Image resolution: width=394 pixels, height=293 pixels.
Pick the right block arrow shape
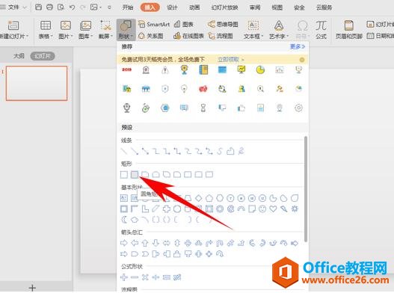click(124, 243)
